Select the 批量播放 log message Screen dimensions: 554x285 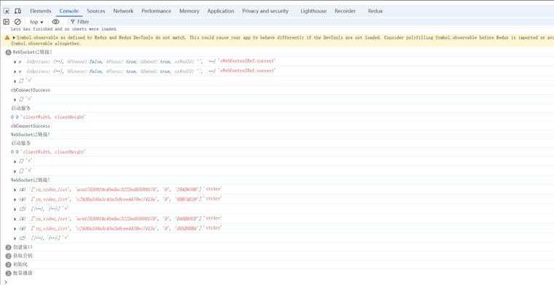pyautogui.click(x=23, y=273)
